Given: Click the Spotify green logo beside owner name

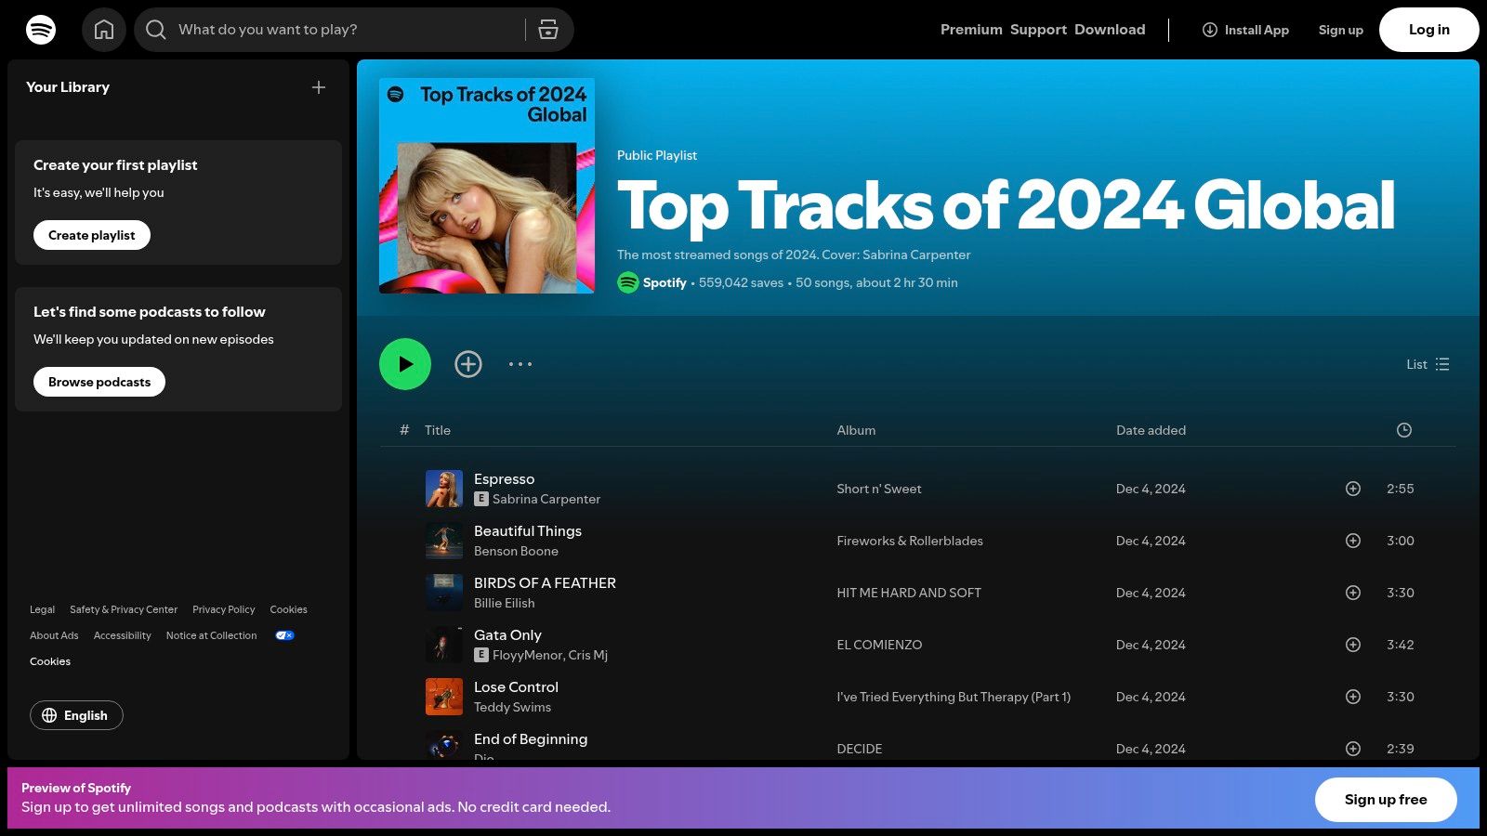Looking at the screenshot, I should (x=628, y=282).
